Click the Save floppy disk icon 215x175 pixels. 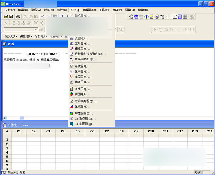click(x=11, y=16)
